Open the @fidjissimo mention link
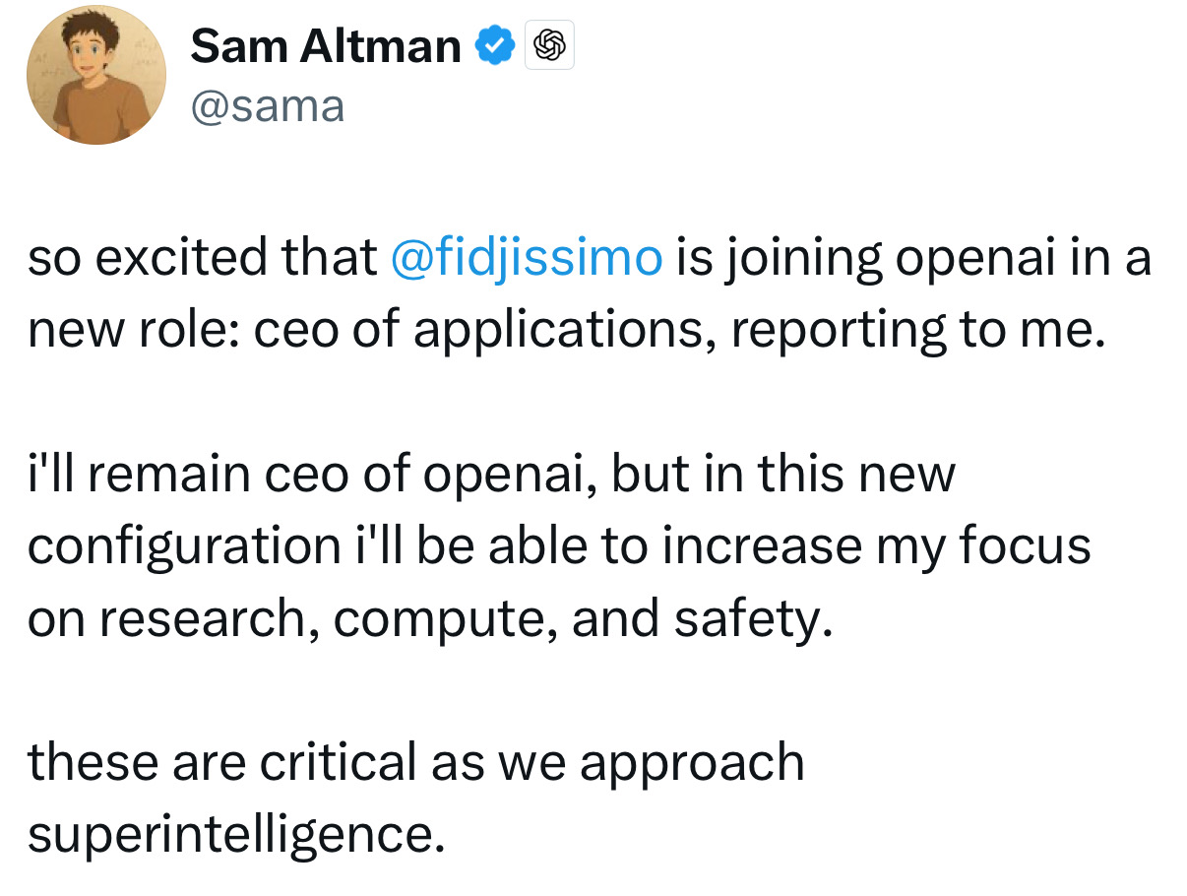1187x896 pixels. click(x=527, y=259)
